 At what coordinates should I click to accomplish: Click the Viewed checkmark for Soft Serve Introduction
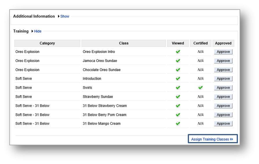(178, 79)
